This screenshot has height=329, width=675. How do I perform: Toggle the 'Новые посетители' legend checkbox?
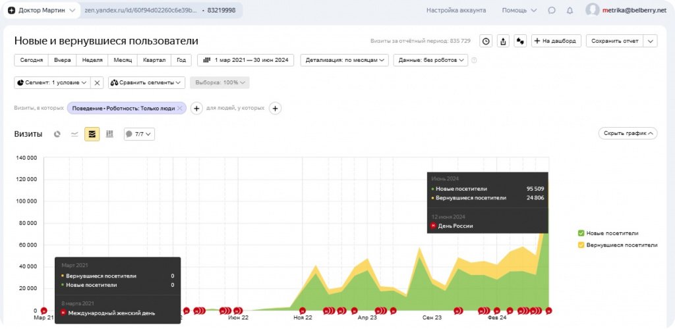tap(581, 233)
